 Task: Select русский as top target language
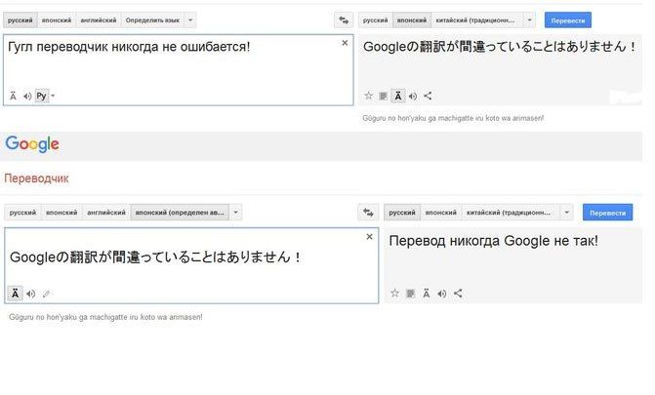click(375, 20)
